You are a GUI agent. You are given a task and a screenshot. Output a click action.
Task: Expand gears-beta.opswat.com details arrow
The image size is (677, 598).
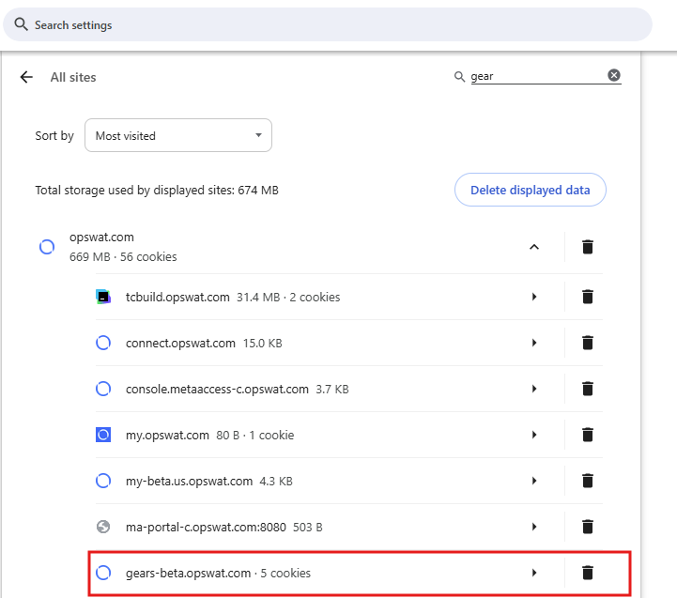(534, 573)
